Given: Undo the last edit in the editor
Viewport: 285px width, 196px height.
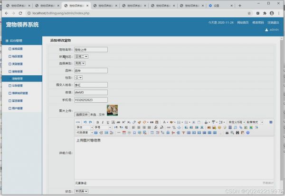Looking at the screenshot, I should [85, 122].
